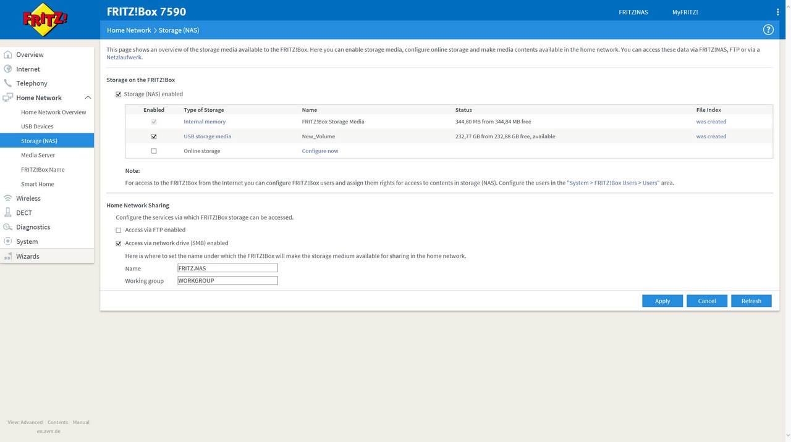Open the help question mark icon
The height and width of the screenshot is (442, 791).
768,30
